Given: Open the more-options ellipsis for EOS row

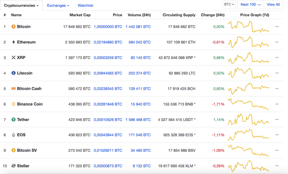Looking at the screenshot, I should coord(277,135).
